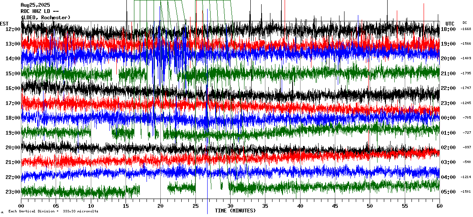Select the DC offset value -540
The width and height of the screenshot is (473, 217).
(466, 162)
